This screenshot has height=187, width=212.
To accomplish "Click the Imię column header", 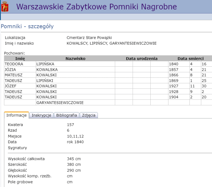I will [x=20, y=58].
